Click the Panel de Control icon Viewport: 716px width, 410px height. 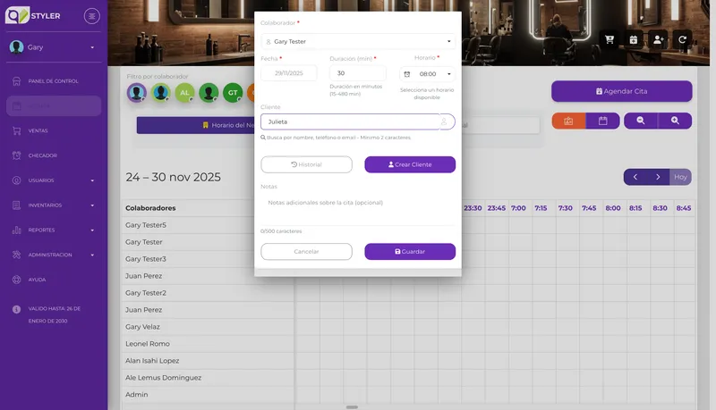(16, 81)
